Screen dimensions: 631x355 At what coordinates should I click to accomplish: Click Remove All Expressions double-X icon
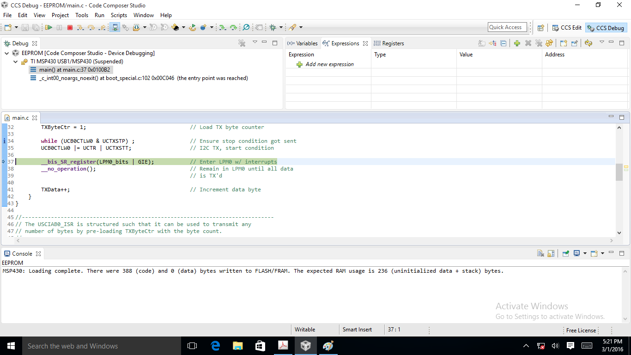(x=539, y=43)
